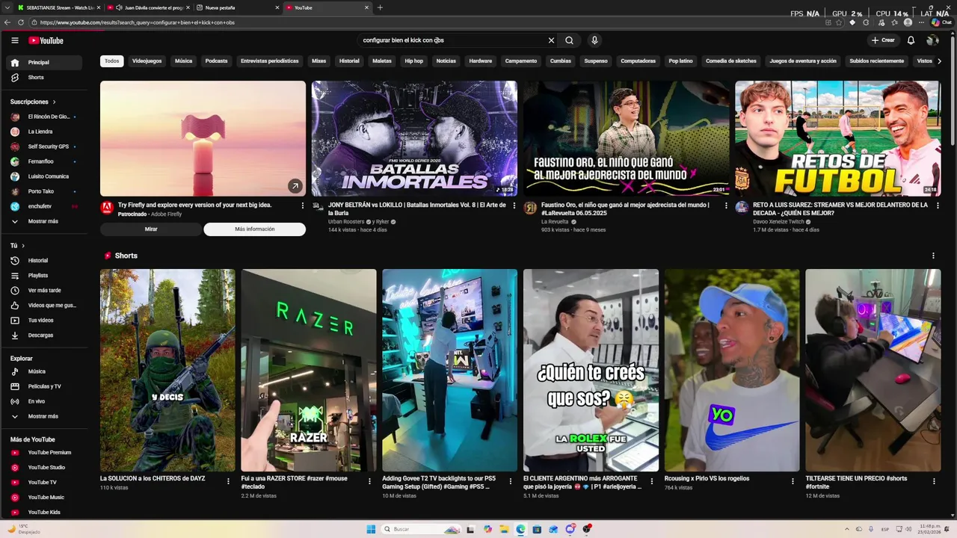957x538 pixels.
Task: Select the Videojuegos filter chip
Action: (x=147, y=61)
